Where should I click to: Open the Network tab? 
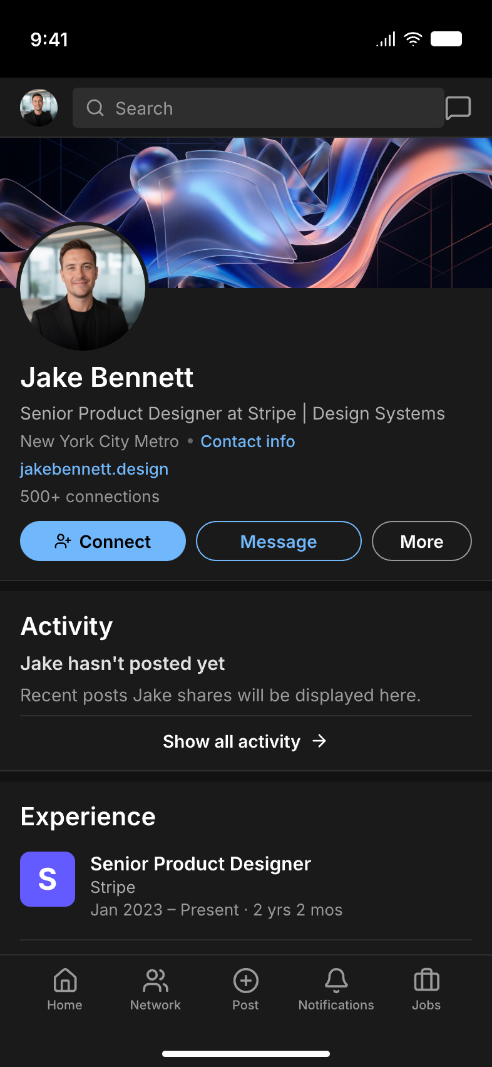(x=155, y=989)
